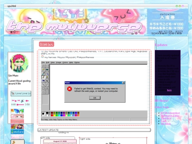Image resolution: width=192 pixels, height=144 pixels.
Task: Click OK in the WebGL error dialog
Action: click(95, 98)
